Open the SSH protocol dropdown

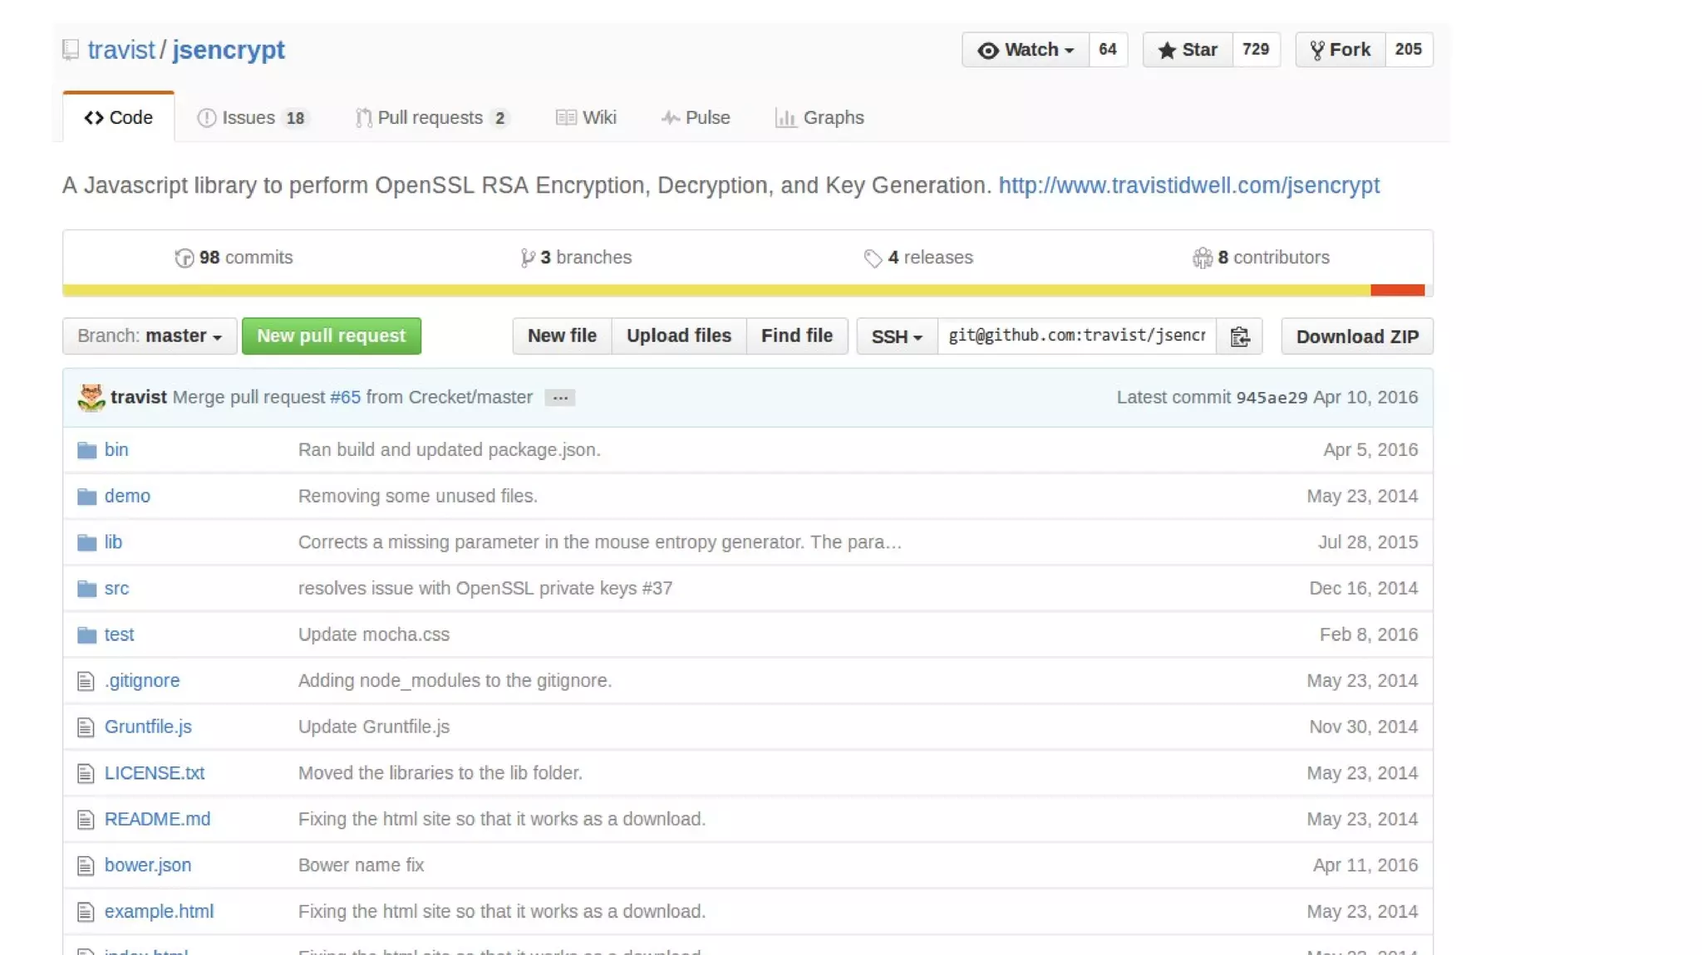tap(896, 336)
